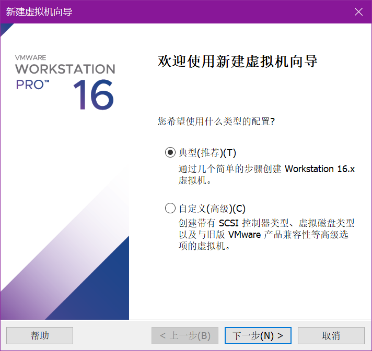Click the 您希望使用什么类型的配置? question text

[x=216, y=122]
